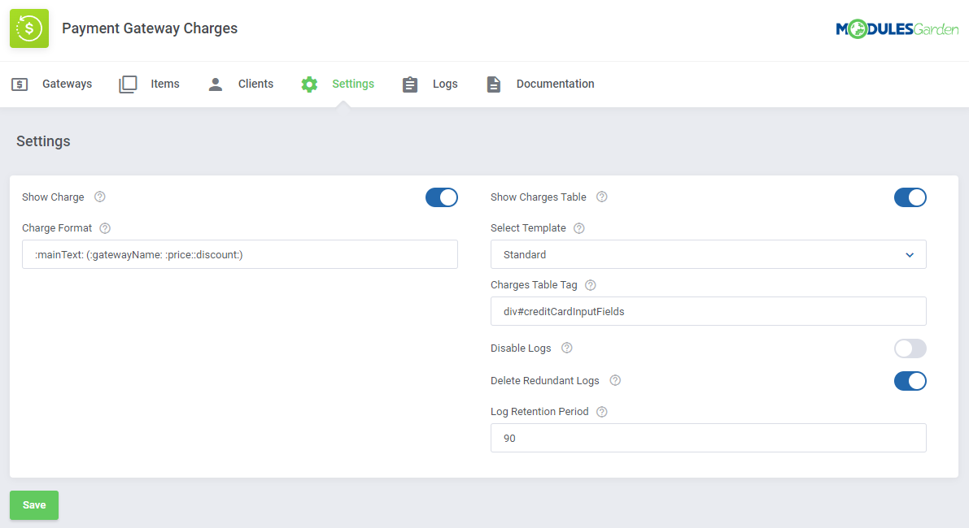
Task: Turn off Delete Redundant Logs
Action: (x=910, y=381)
